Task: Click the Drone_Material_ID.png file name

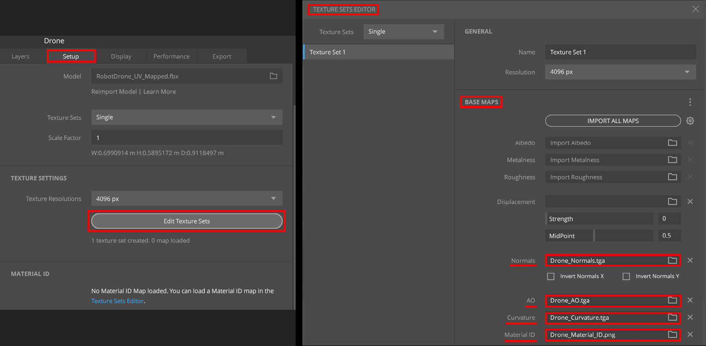Action: (x=582, y=334)
